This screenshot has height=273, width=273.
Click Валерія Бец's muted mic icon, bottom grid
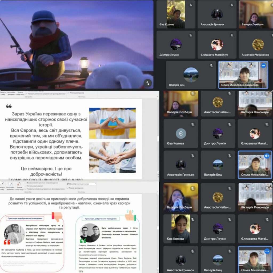pyautogui.click(x=230, y=251)
